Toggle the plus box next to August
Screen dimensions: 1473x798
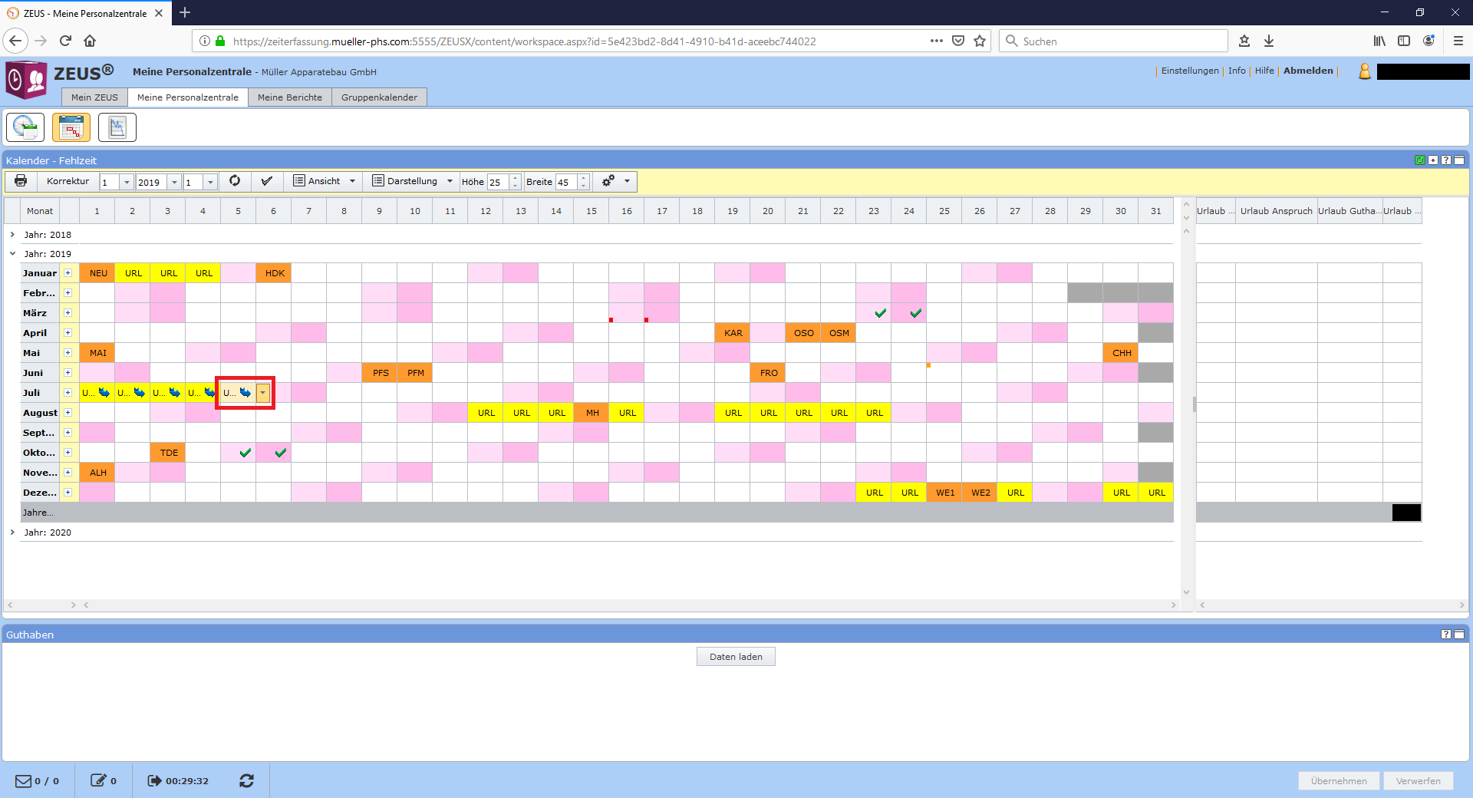pos(68,413)
